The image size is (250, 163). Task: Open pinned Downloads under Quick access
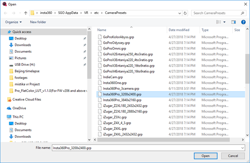pos(23,45)
